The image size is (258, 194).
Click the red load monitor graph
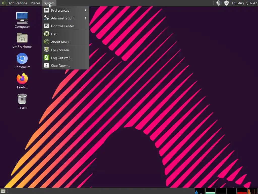pyautogui.click(x=242, y=191)
